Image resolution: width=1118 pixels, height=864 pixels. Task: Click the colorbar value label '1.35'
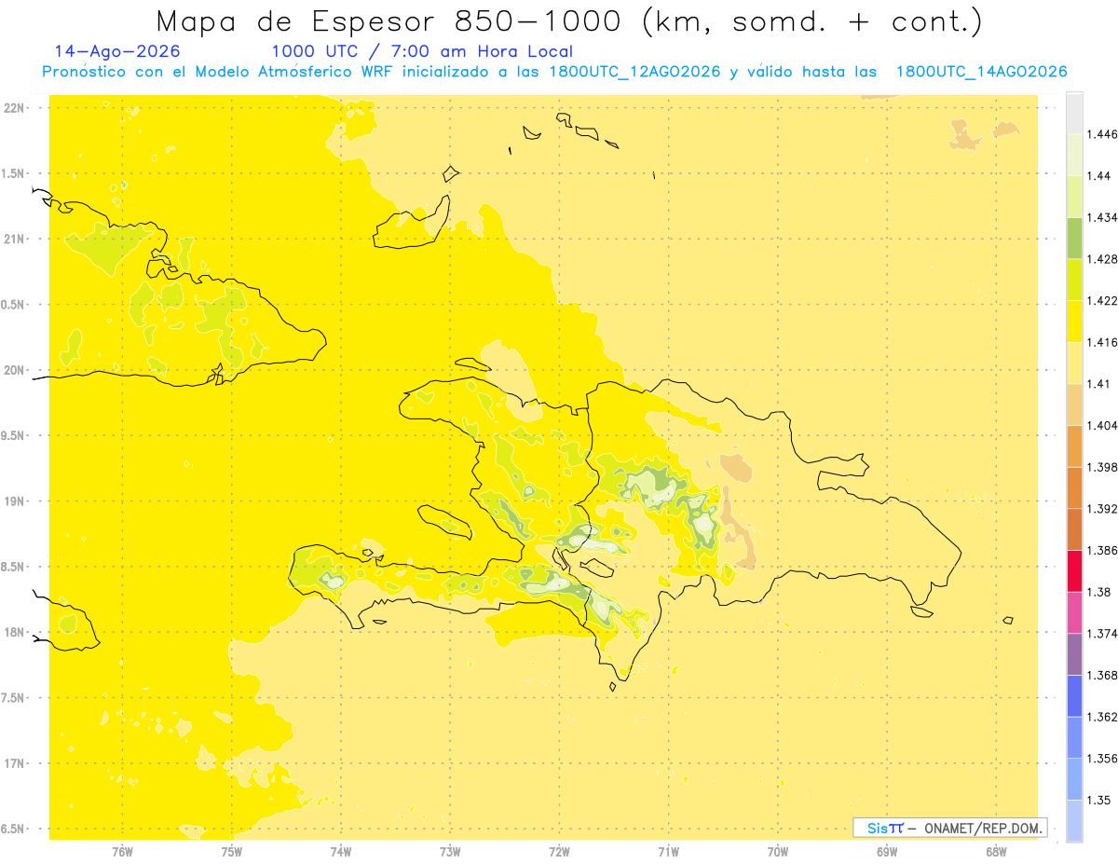[x=1098, y=800]
